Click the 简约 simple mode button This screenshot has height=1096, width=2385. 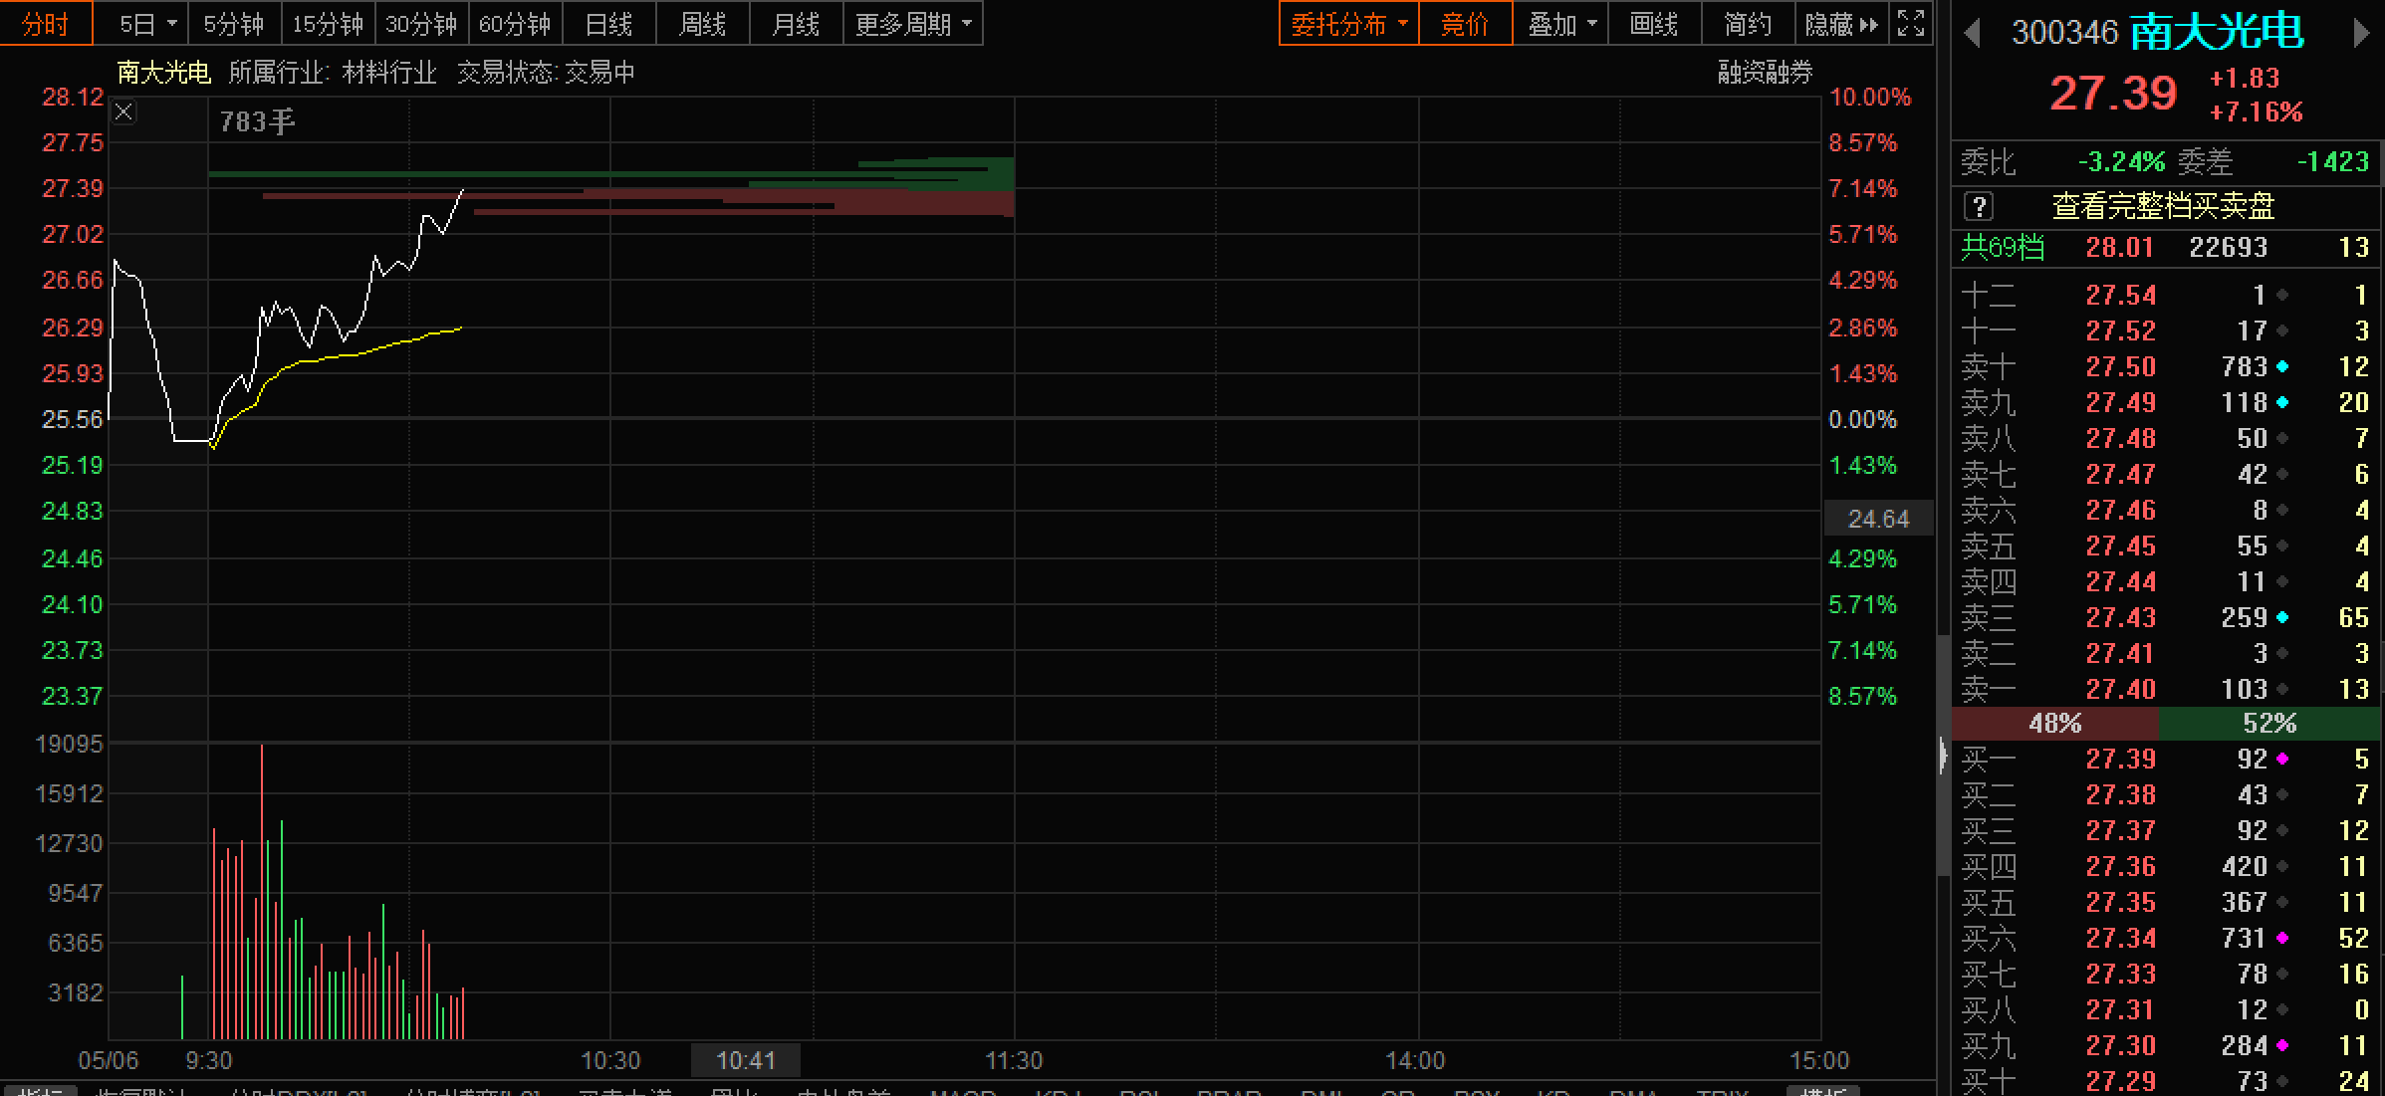(x=1748, y=24)
